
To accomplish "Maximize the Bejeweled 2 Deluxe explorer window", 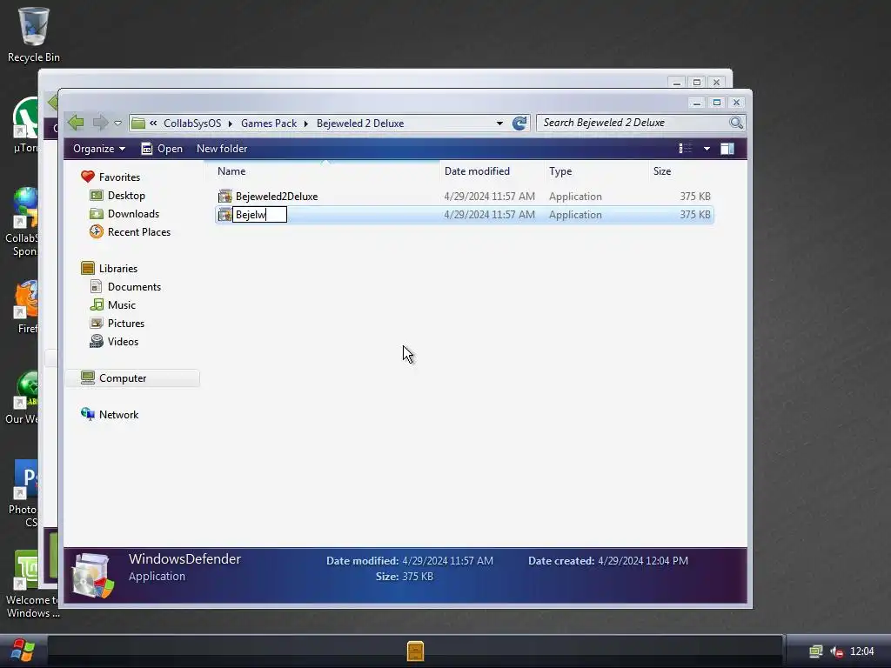I will (717, 103).
